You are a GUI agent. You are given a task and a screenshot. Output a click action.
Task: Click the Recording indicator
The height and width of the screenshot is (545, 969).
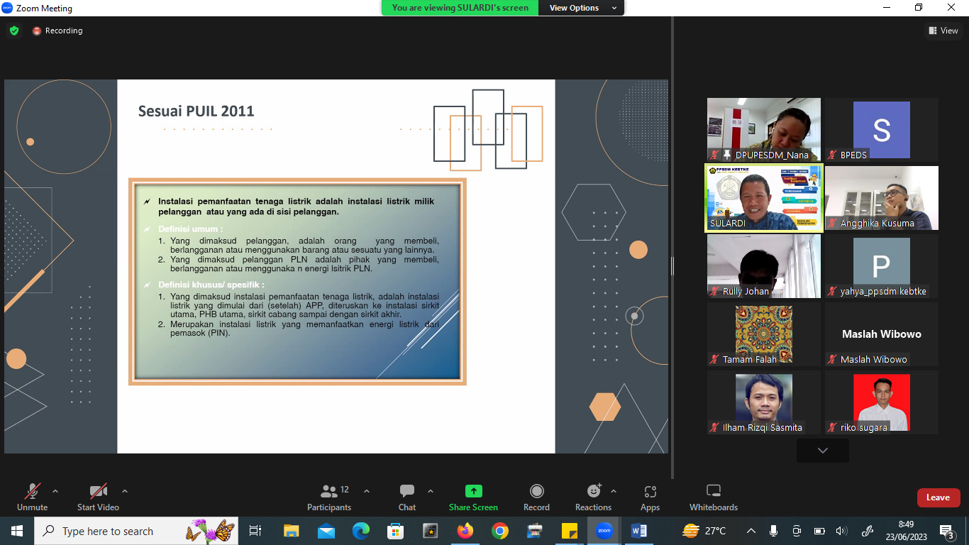tap(57, 31)
